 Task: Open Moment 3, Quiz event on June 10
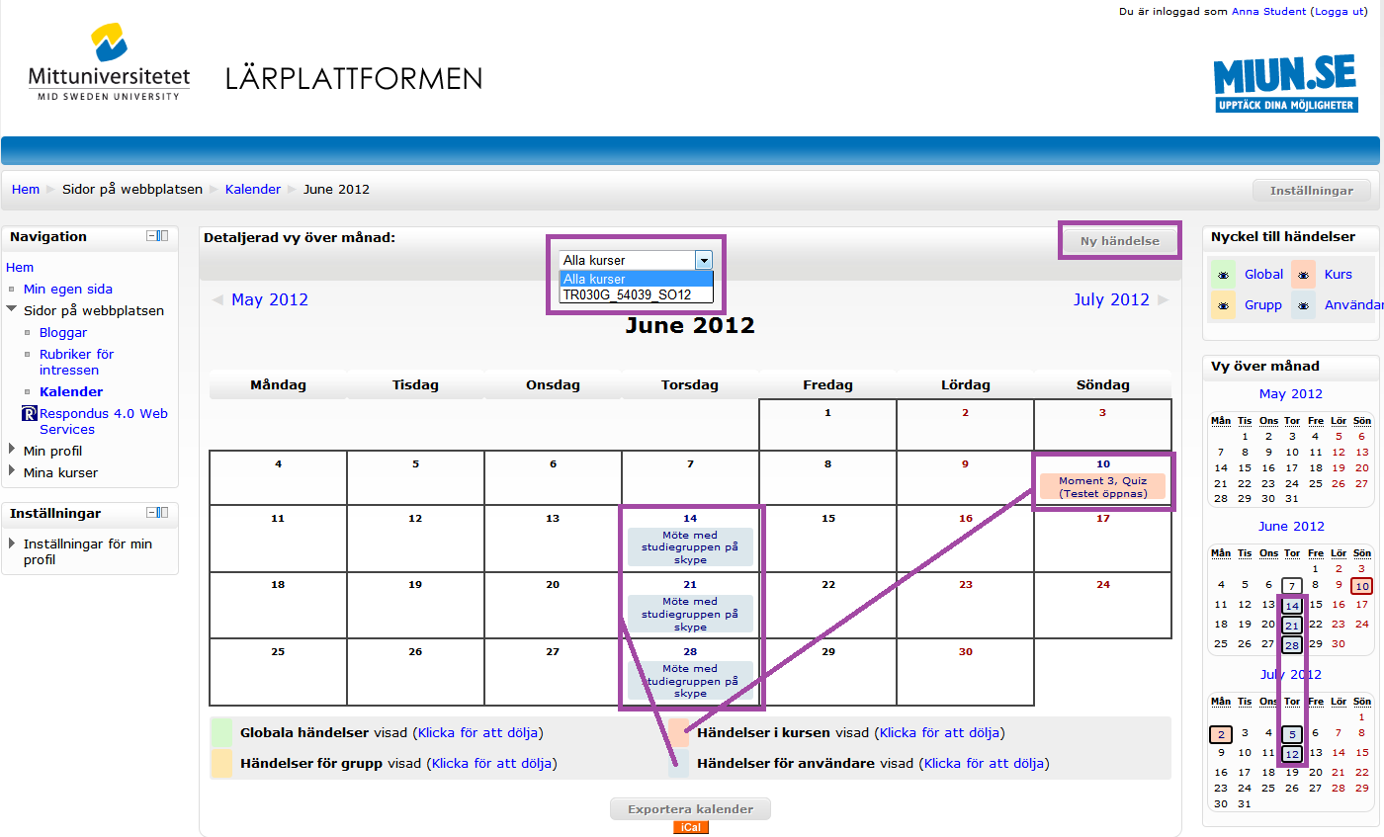pyautogui.click(x=1102, y=486)
